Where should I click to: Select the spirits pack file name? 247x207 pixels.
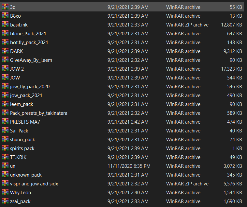(x=22, y=148)
